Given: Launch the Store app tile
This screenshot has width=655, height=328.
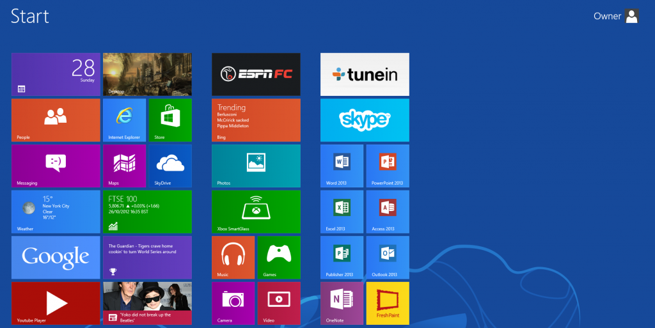Looking at the screenshot, I should tap(170, 120).
